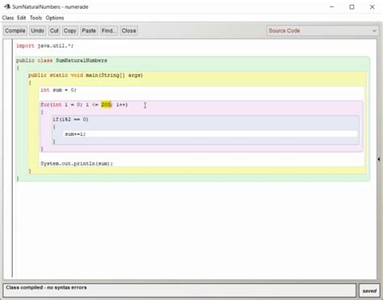Click the saved status indicator

[x=369, y=291]
